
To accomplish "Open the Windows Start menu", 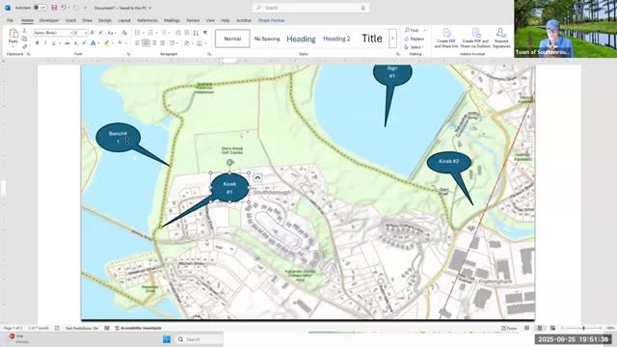I will [x=167, y=339].
